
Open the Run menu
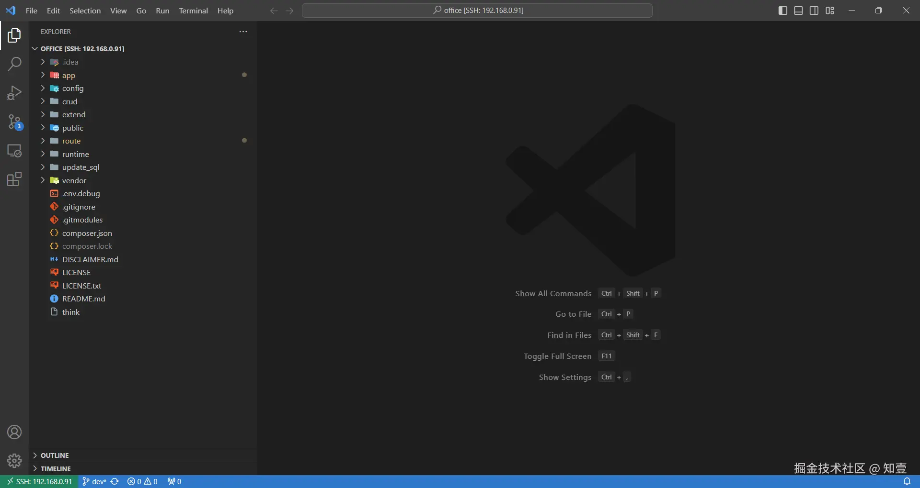tap(162, 11)
